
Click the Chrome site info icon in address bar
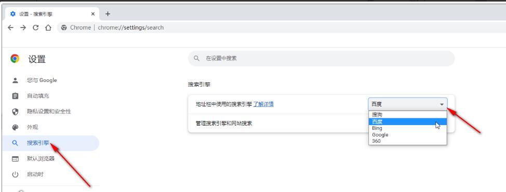(x=64, y=28)
